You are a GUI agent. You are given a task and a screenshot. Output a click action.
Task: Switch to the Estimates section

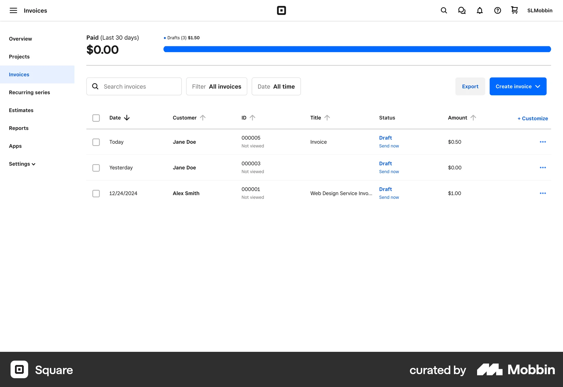(x=21, y=110)
